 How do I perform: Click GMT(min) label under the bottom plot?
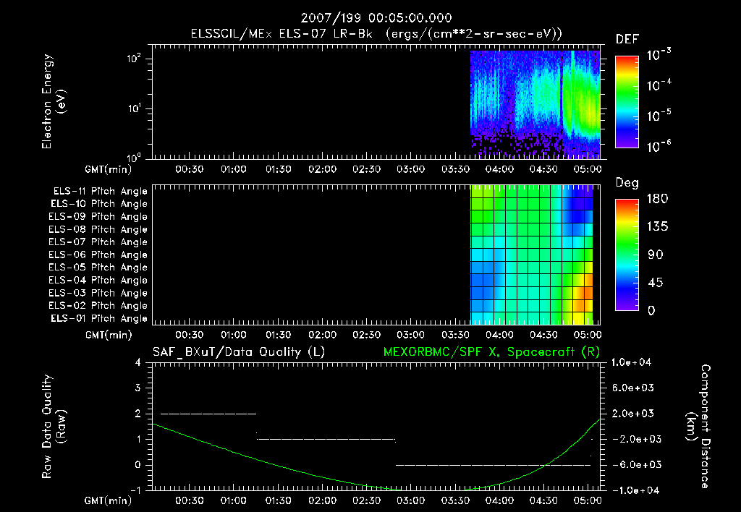pyautogui.click(x=109, y=500)
